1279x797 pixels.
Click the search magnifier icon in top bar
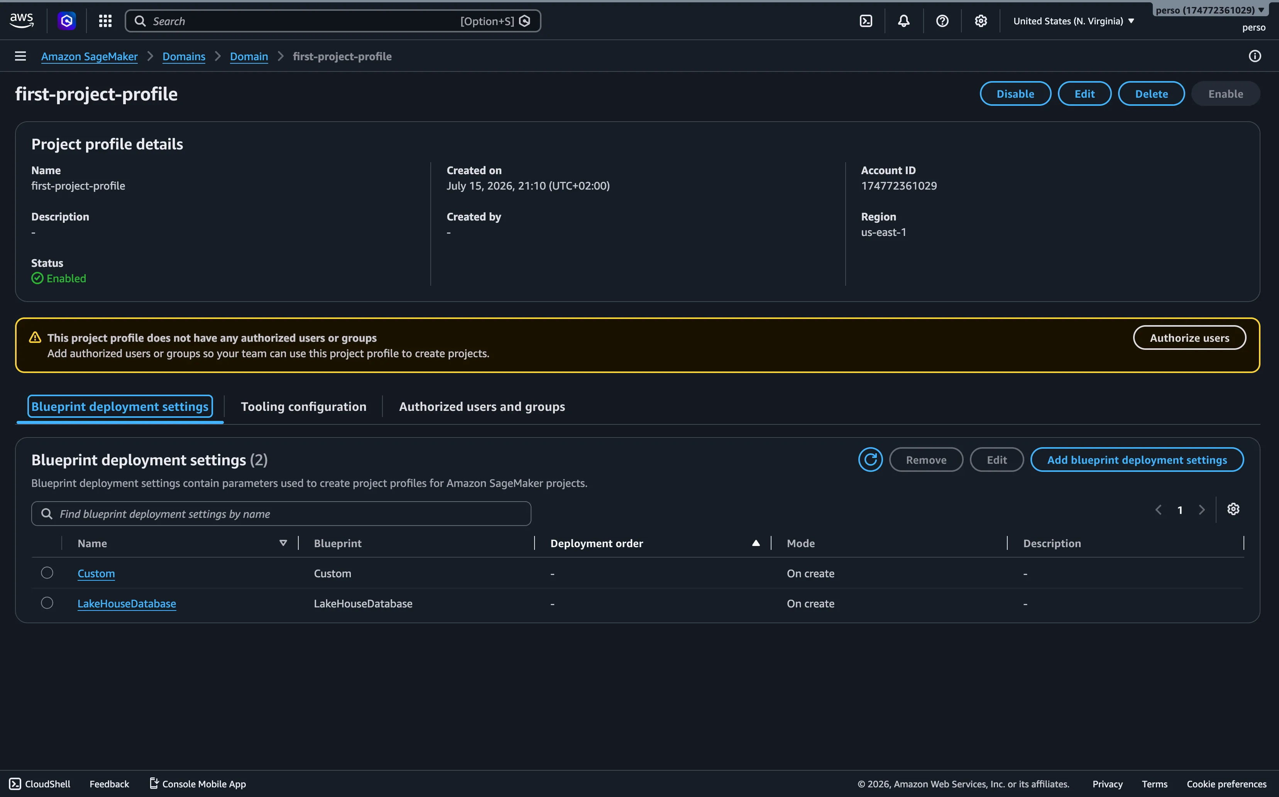click(x=140, y=21)
